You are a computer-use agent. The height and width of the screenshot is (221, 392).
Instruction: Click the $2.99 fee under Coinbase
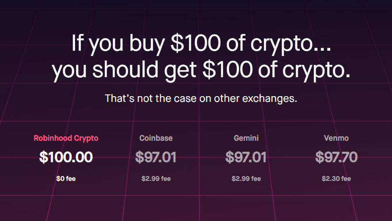[x=156, y=179]
